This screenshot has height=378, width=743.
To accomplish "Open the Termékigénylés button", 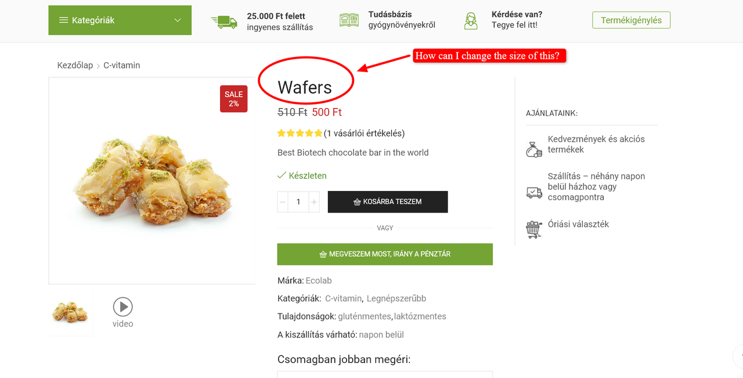I will [631, 20].
